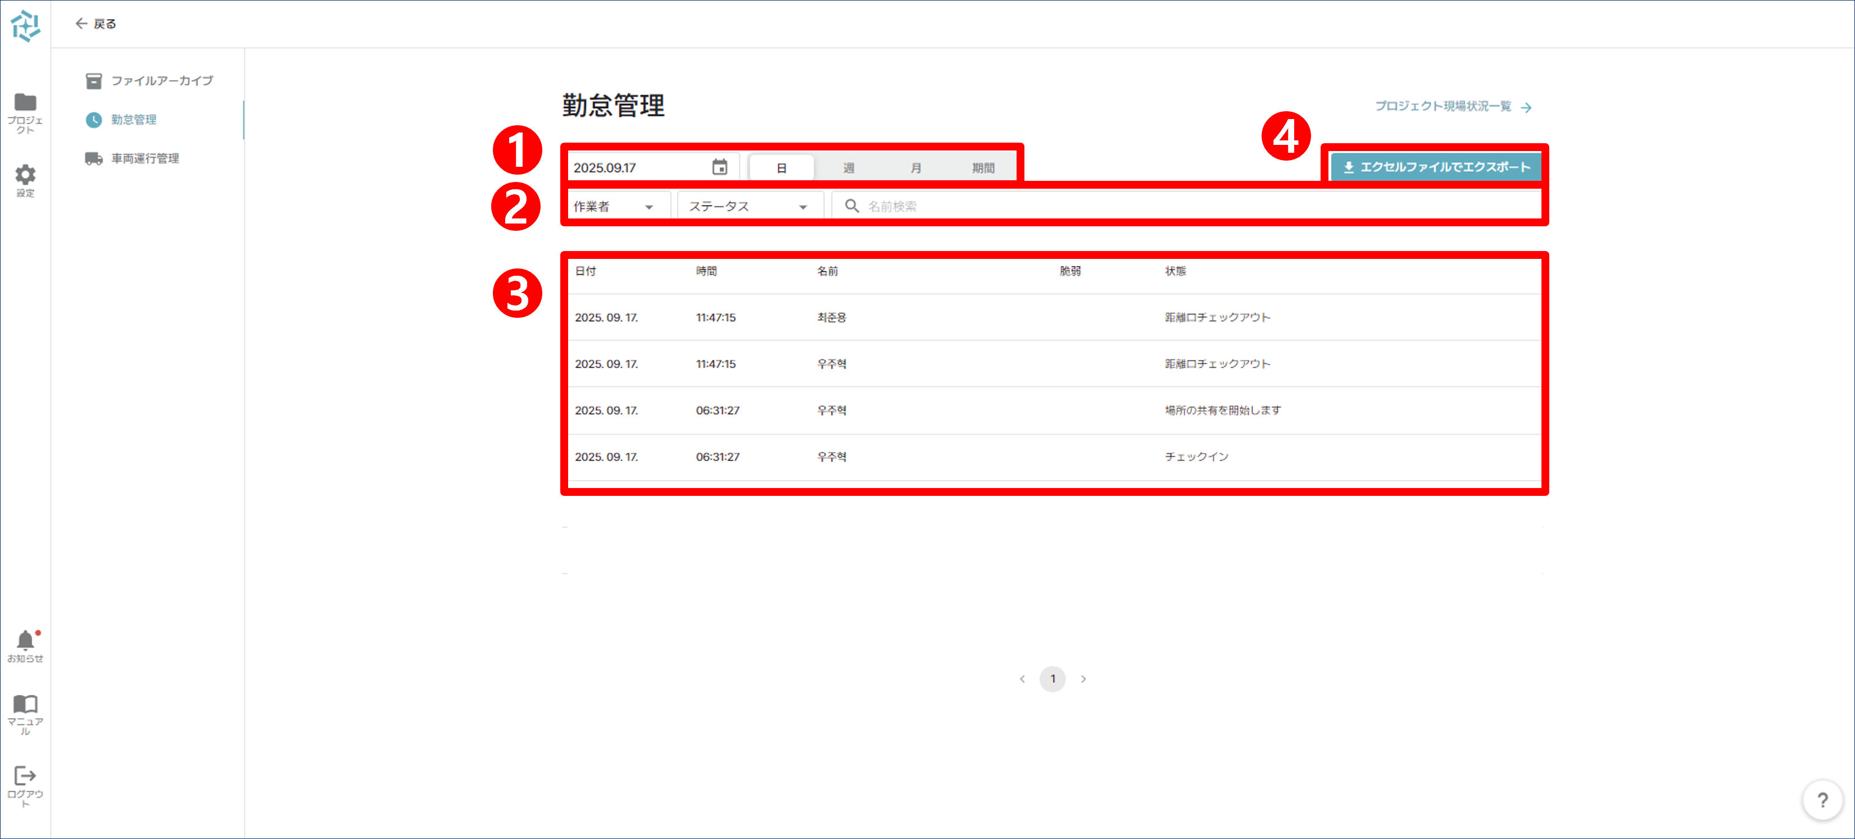The width and height of the screenshot is (1855, 839).
Task: Switch to the 月 view toggle
Action: [915, 168]
